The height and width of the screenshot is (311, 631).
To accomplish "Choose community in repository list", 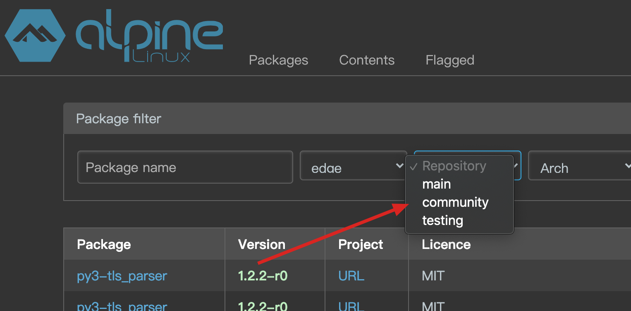I will coord(459,202).
